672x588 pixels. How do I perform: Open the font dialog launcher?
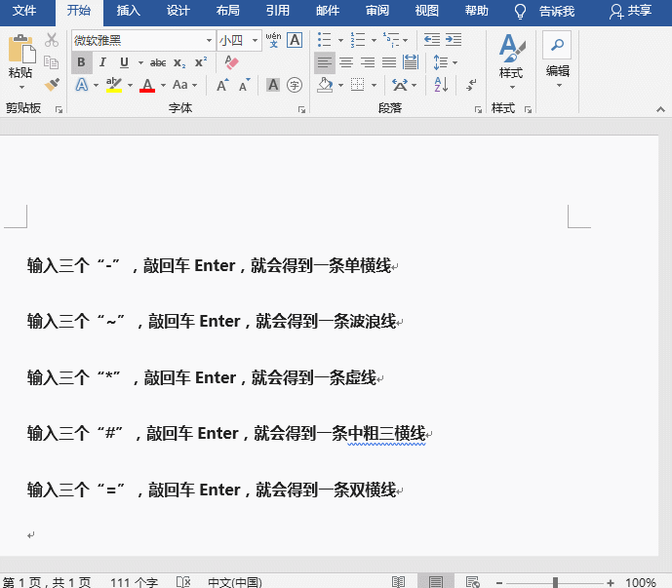point(301,110)
